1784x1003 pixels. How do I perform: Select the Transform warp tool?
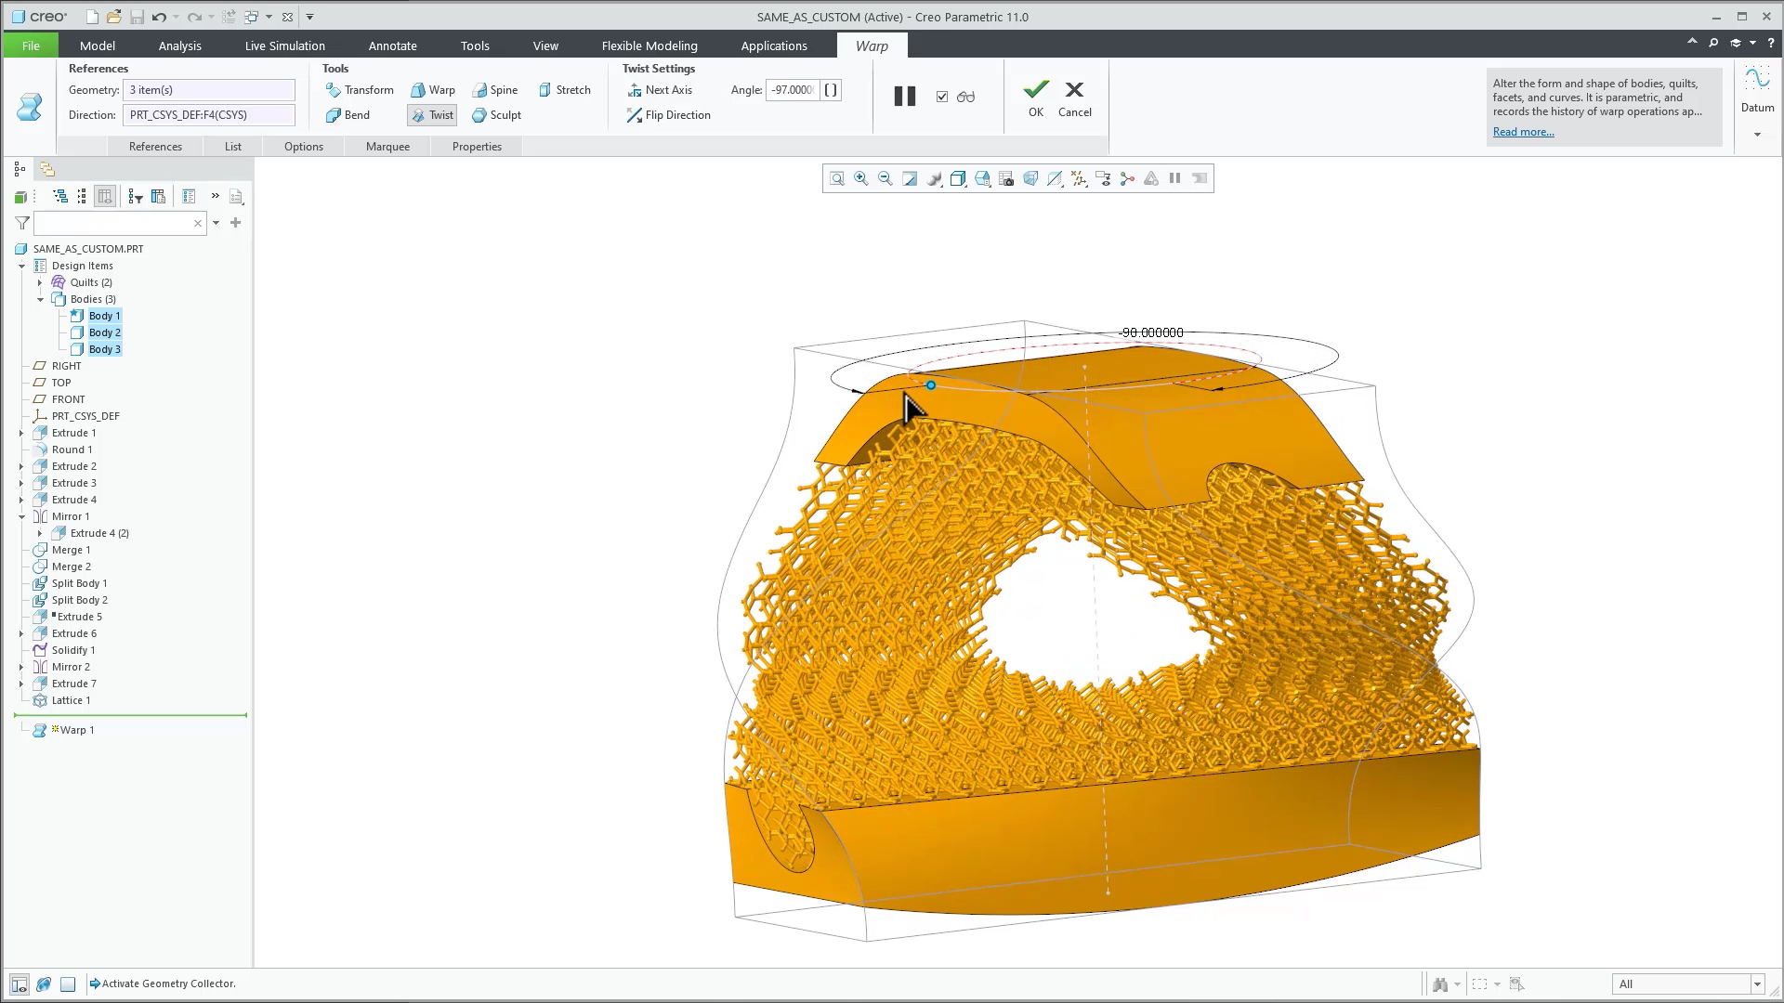coord(360,90)
